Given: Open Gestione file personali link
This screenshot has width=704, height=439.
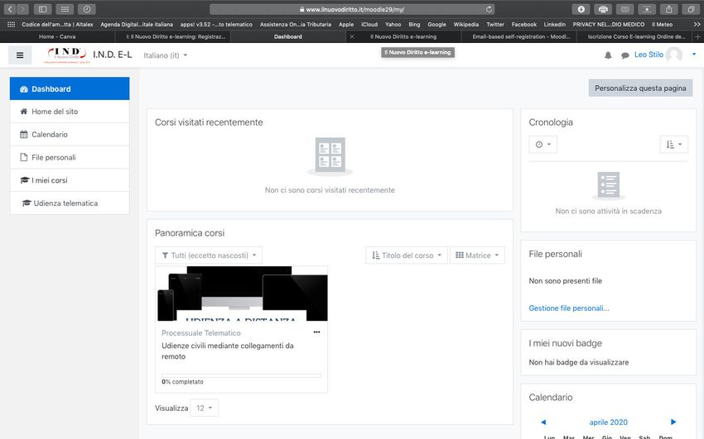Looking at the screenshot, I should [x=569, y=308].
